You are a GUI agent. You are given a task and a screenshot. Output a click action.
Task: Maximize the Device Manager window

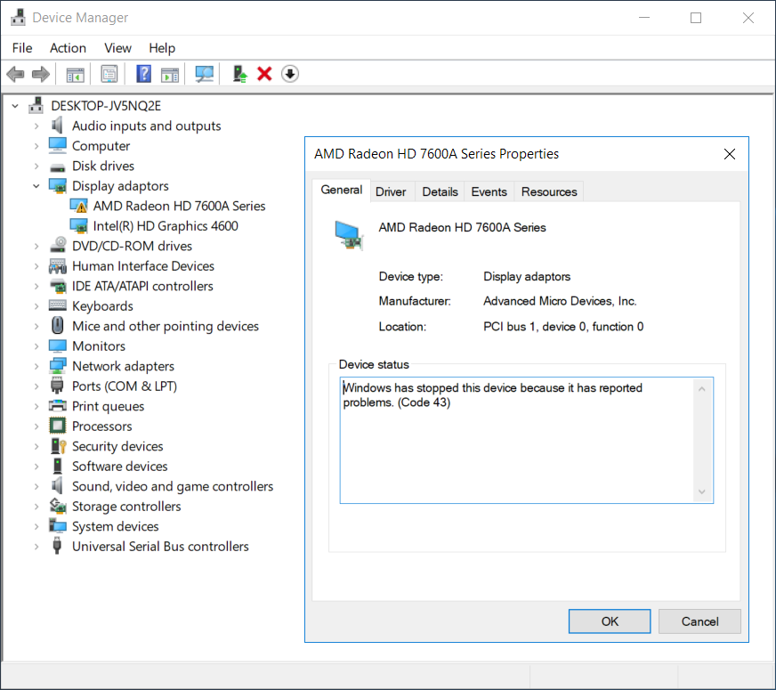[696, 18]
